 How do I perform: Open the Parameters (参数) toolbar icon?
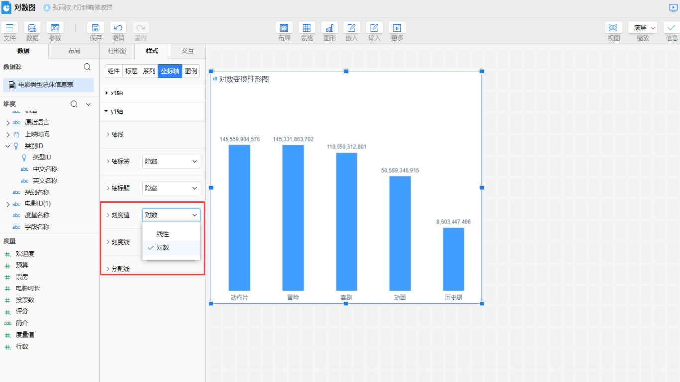tap(55, 28)
